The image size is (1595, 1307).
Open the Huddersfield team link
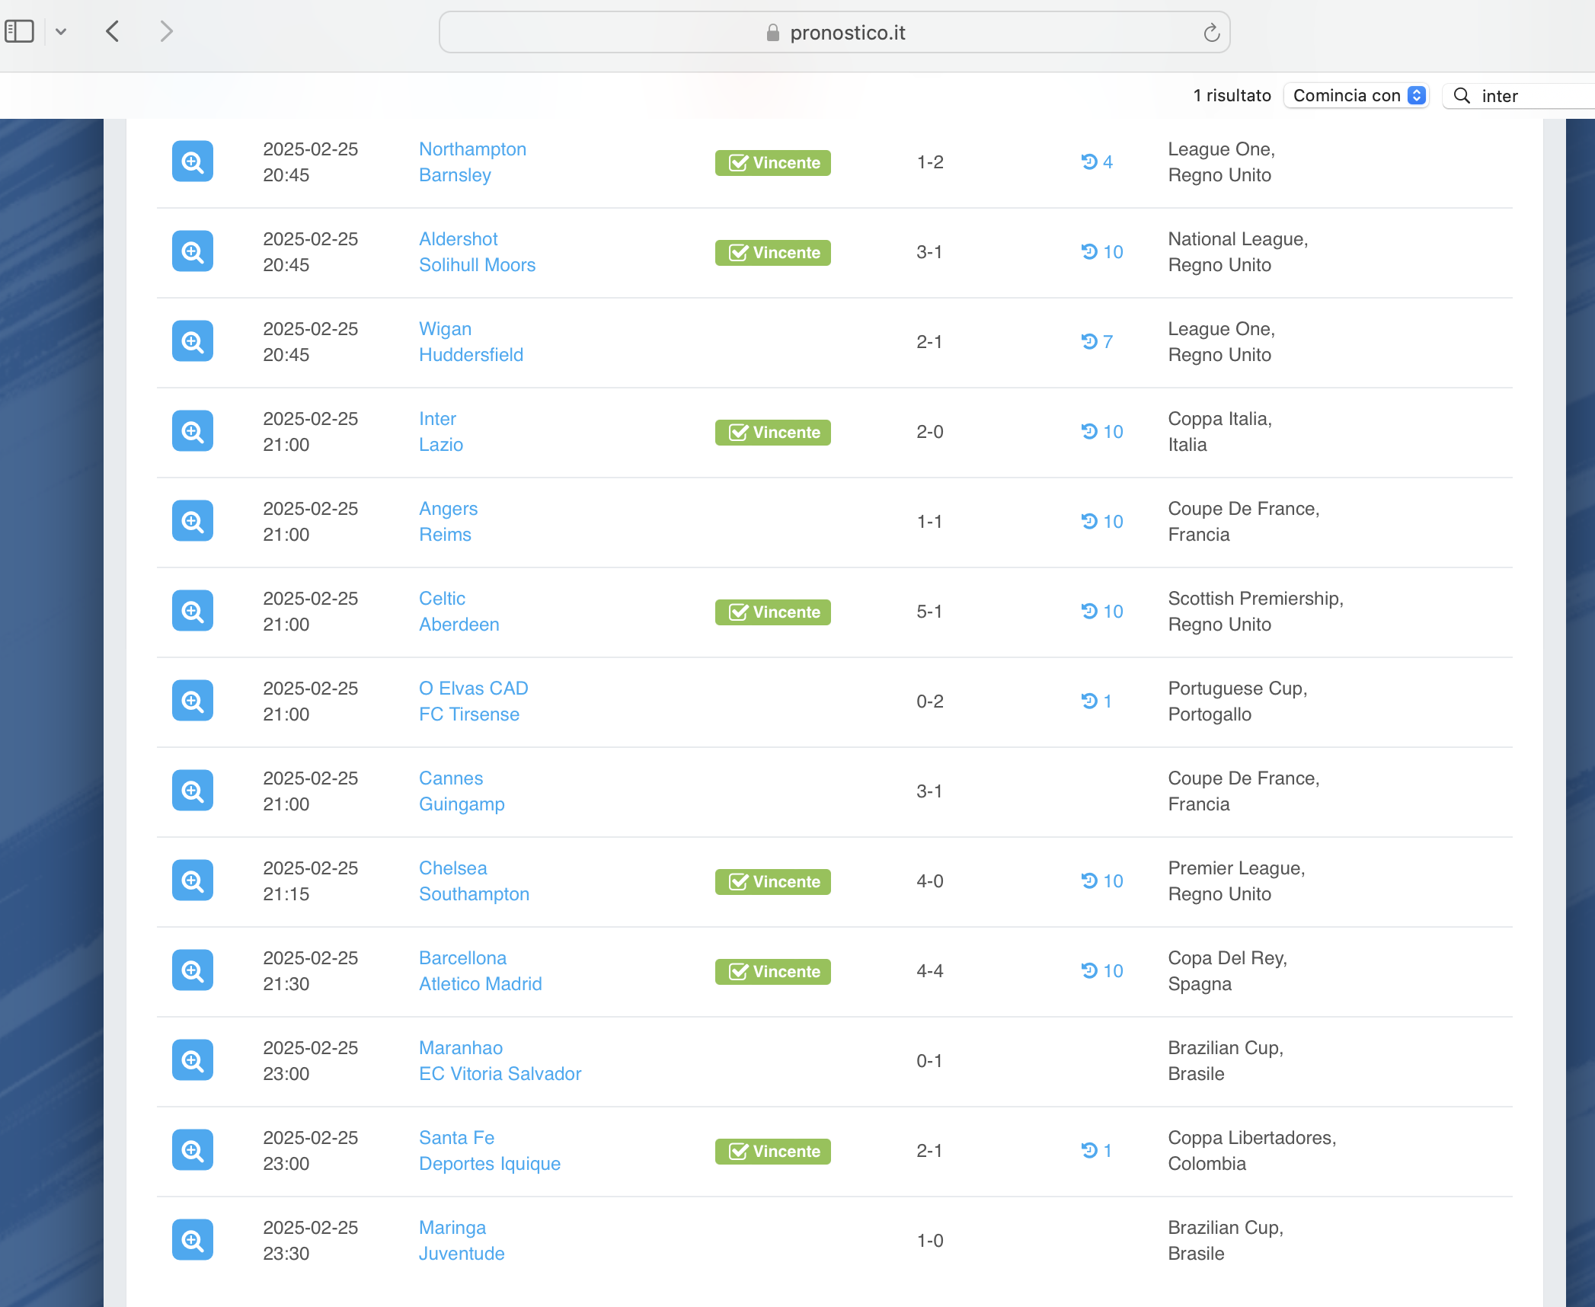tap(471, 354)
